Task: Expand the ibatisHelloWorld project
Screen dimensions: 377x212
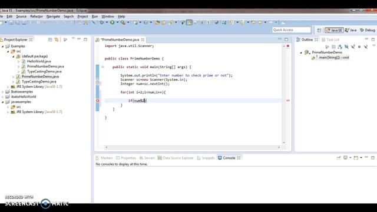Action: pos(2,97)
